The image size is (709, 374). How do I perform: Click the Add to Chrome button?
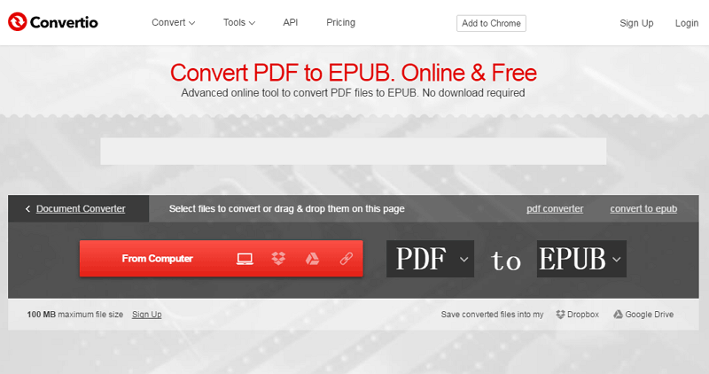pyautogui.click(x=491, y=24)
